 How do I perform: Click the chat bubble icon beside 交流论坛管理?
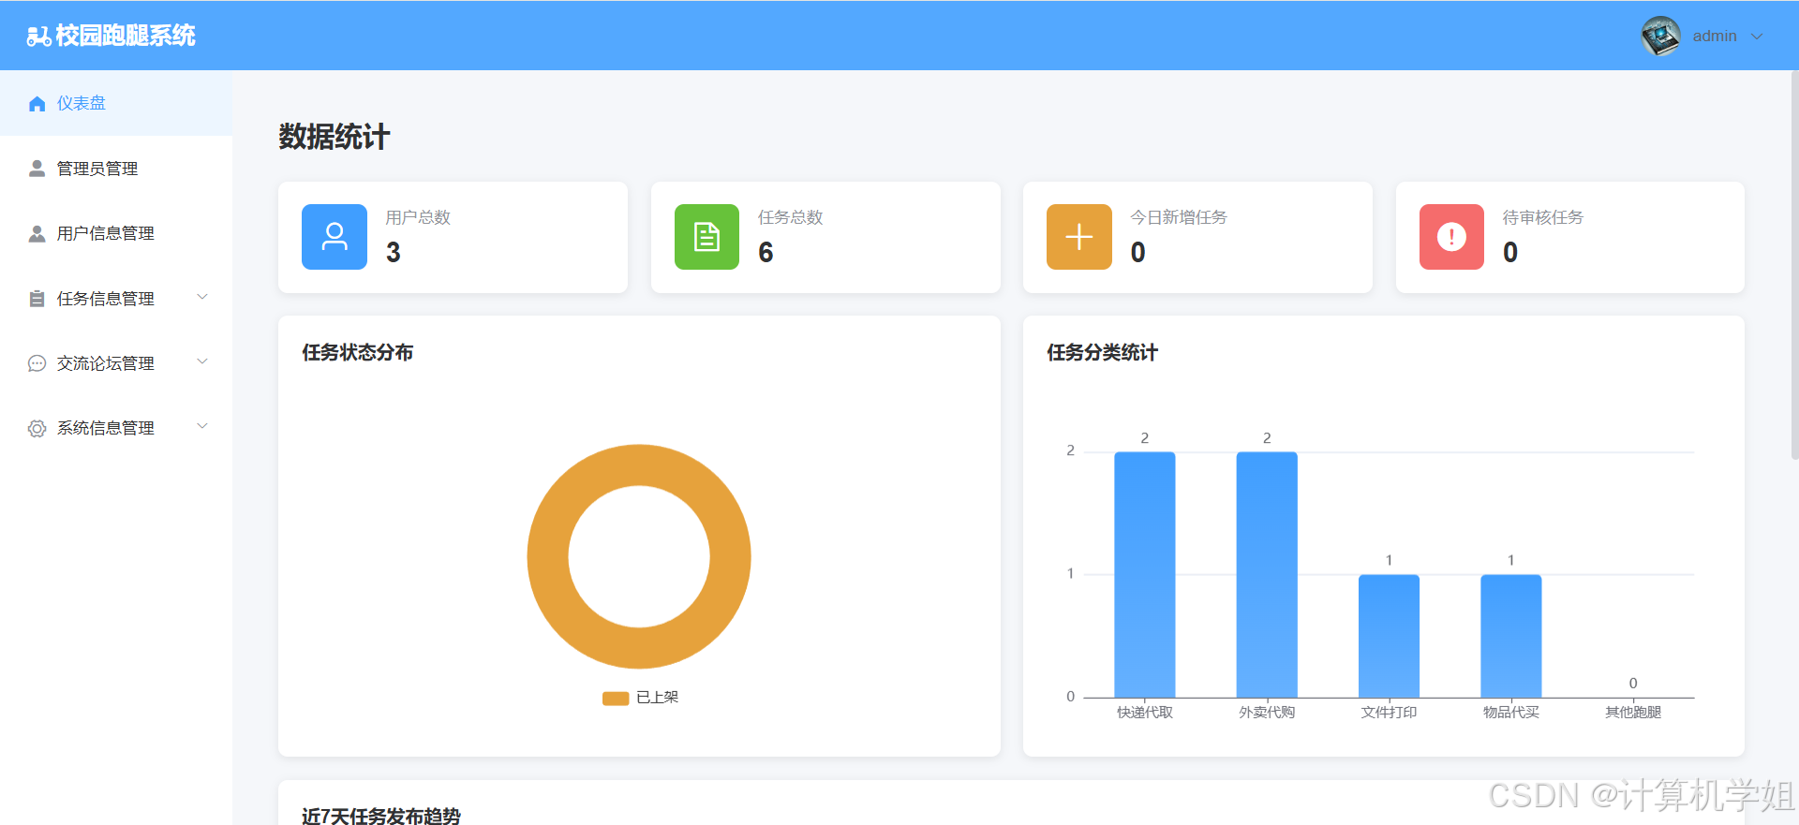point(37,363)
